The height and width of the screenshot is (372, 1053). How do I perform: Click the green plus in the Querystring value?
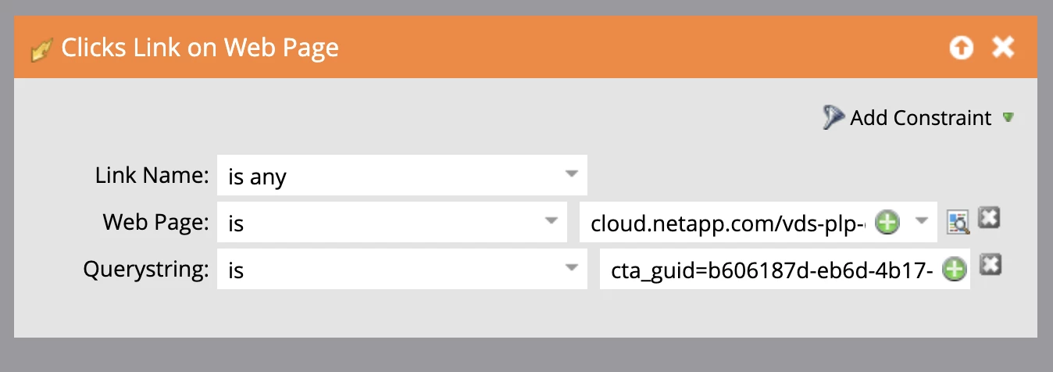[x=954, y=270]
